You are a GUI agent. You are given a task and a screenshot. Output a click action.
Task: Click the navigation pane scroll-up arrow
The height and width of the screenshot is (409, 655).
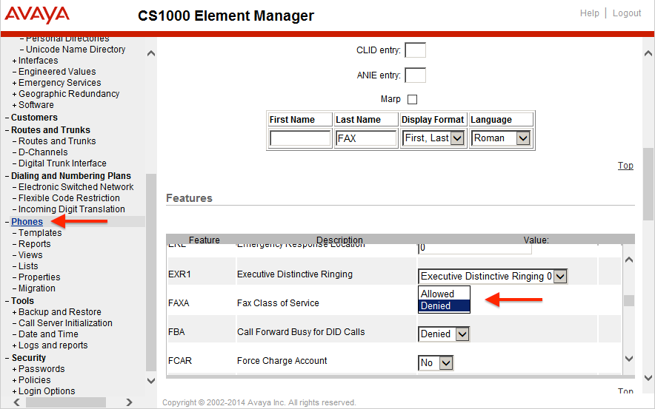(x=151, y=53)
